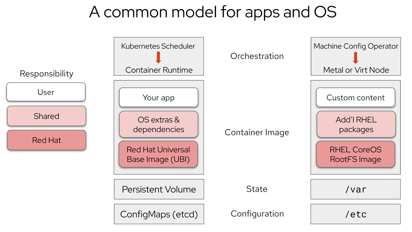The width and height of the screenshot is (412, 232).
Task: Select the Shared responsibility legend box
Action: point(47,116)
